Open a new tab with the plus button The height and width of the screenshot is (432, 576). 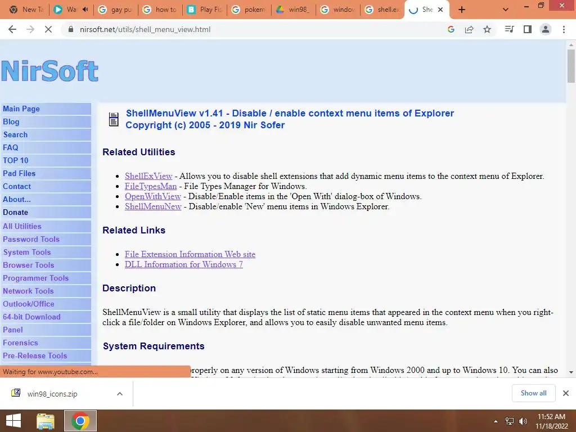462,10
